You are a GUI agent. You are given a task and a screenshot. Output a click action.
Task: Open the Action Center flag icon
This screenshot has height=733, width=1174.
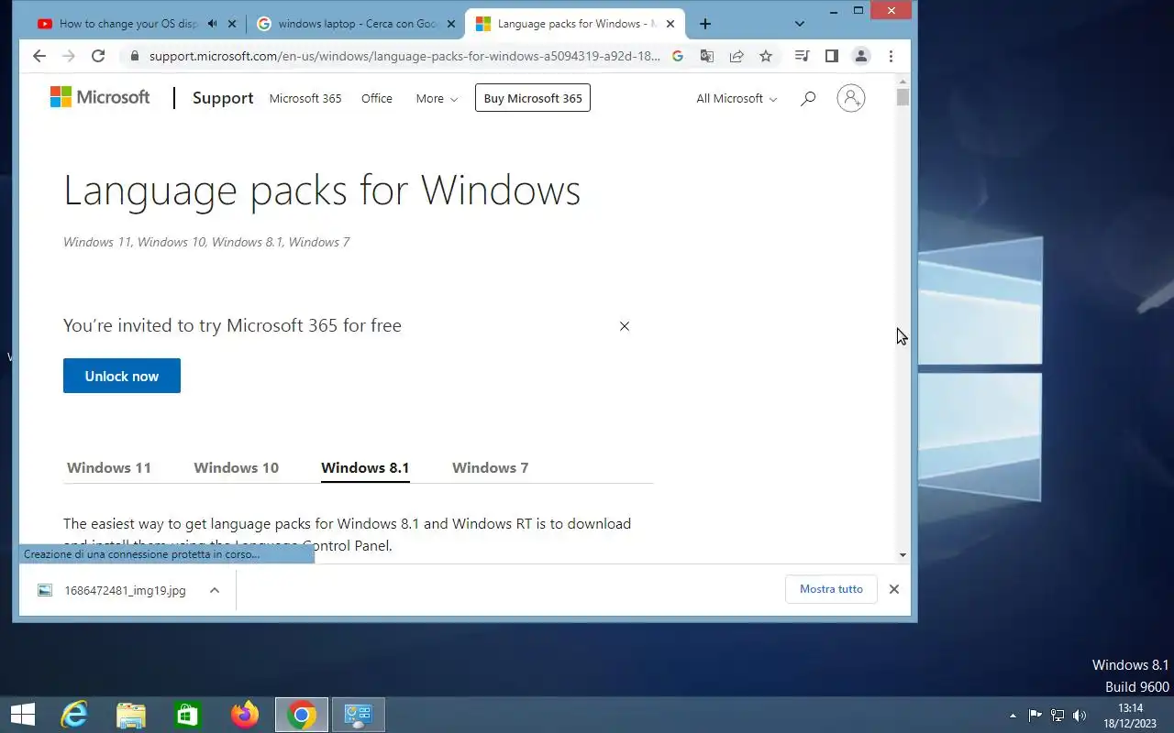[x=1036, y=716]
